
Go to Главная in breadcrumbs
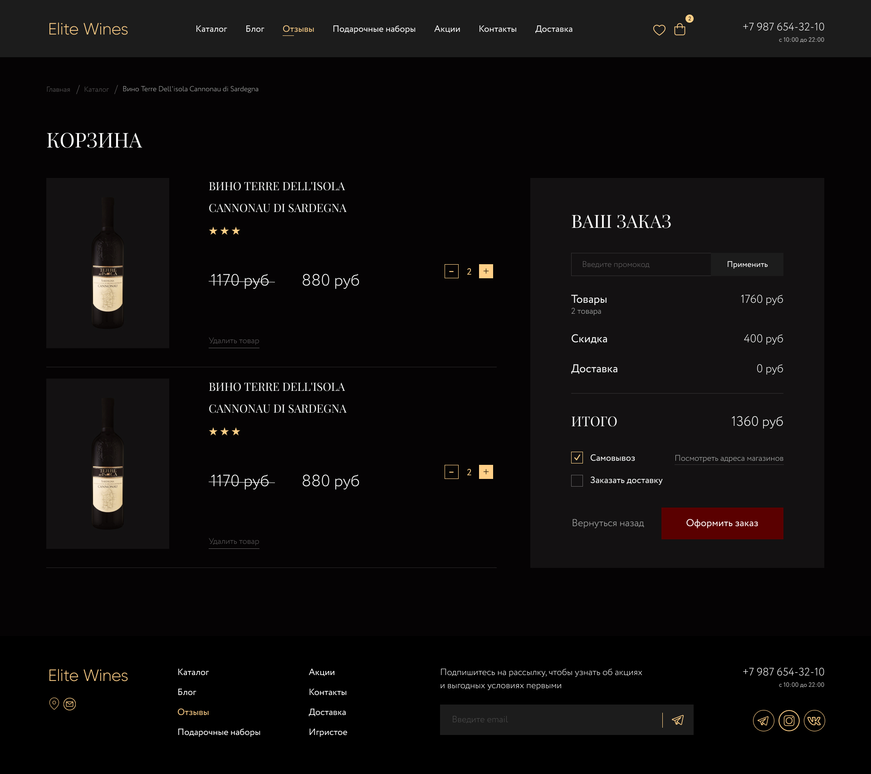[x=58, y=89]
